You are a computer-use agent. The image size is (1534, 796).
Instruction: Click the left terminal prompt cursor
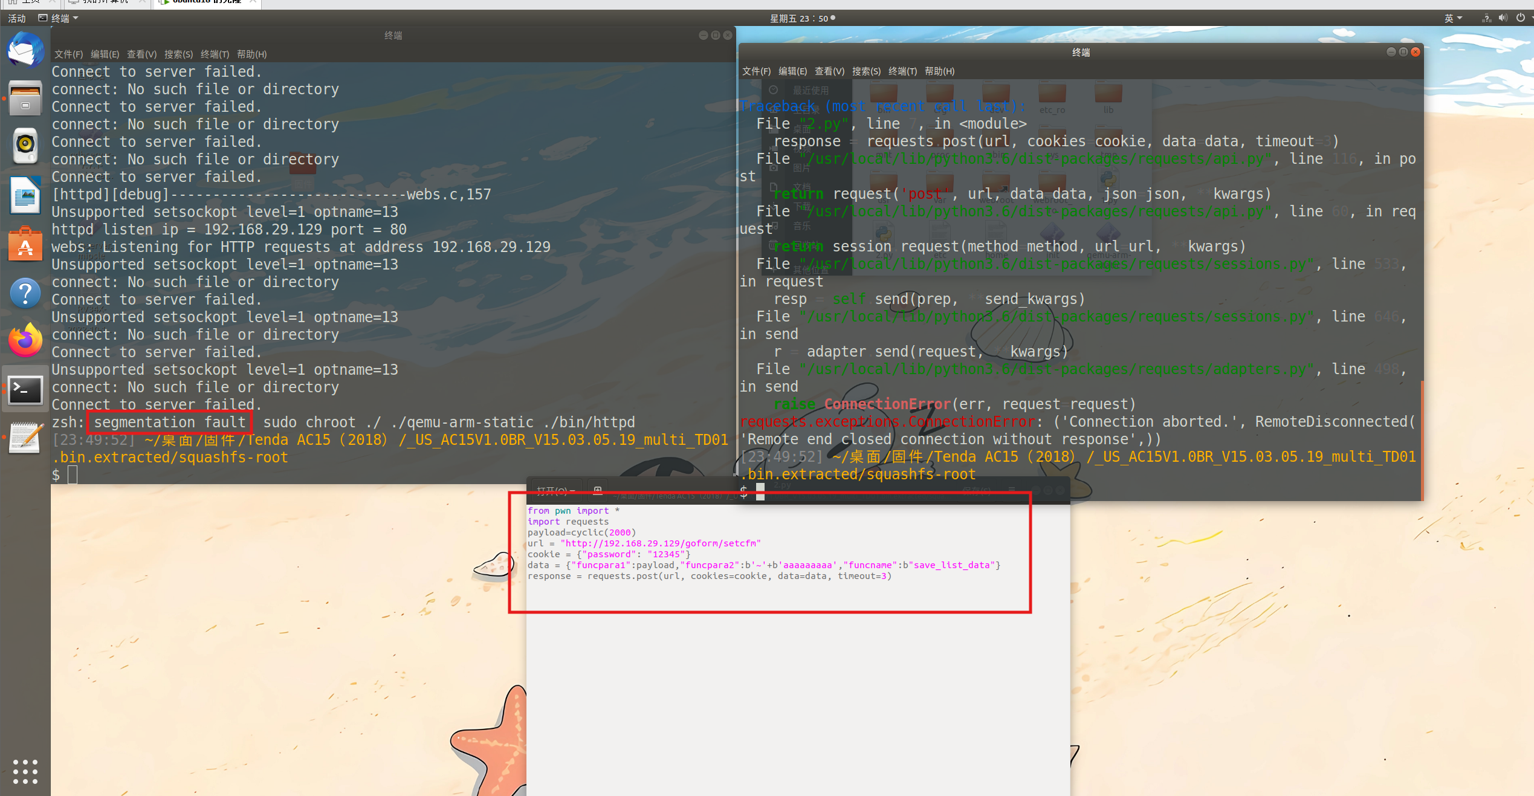click(x=73, y=474)
